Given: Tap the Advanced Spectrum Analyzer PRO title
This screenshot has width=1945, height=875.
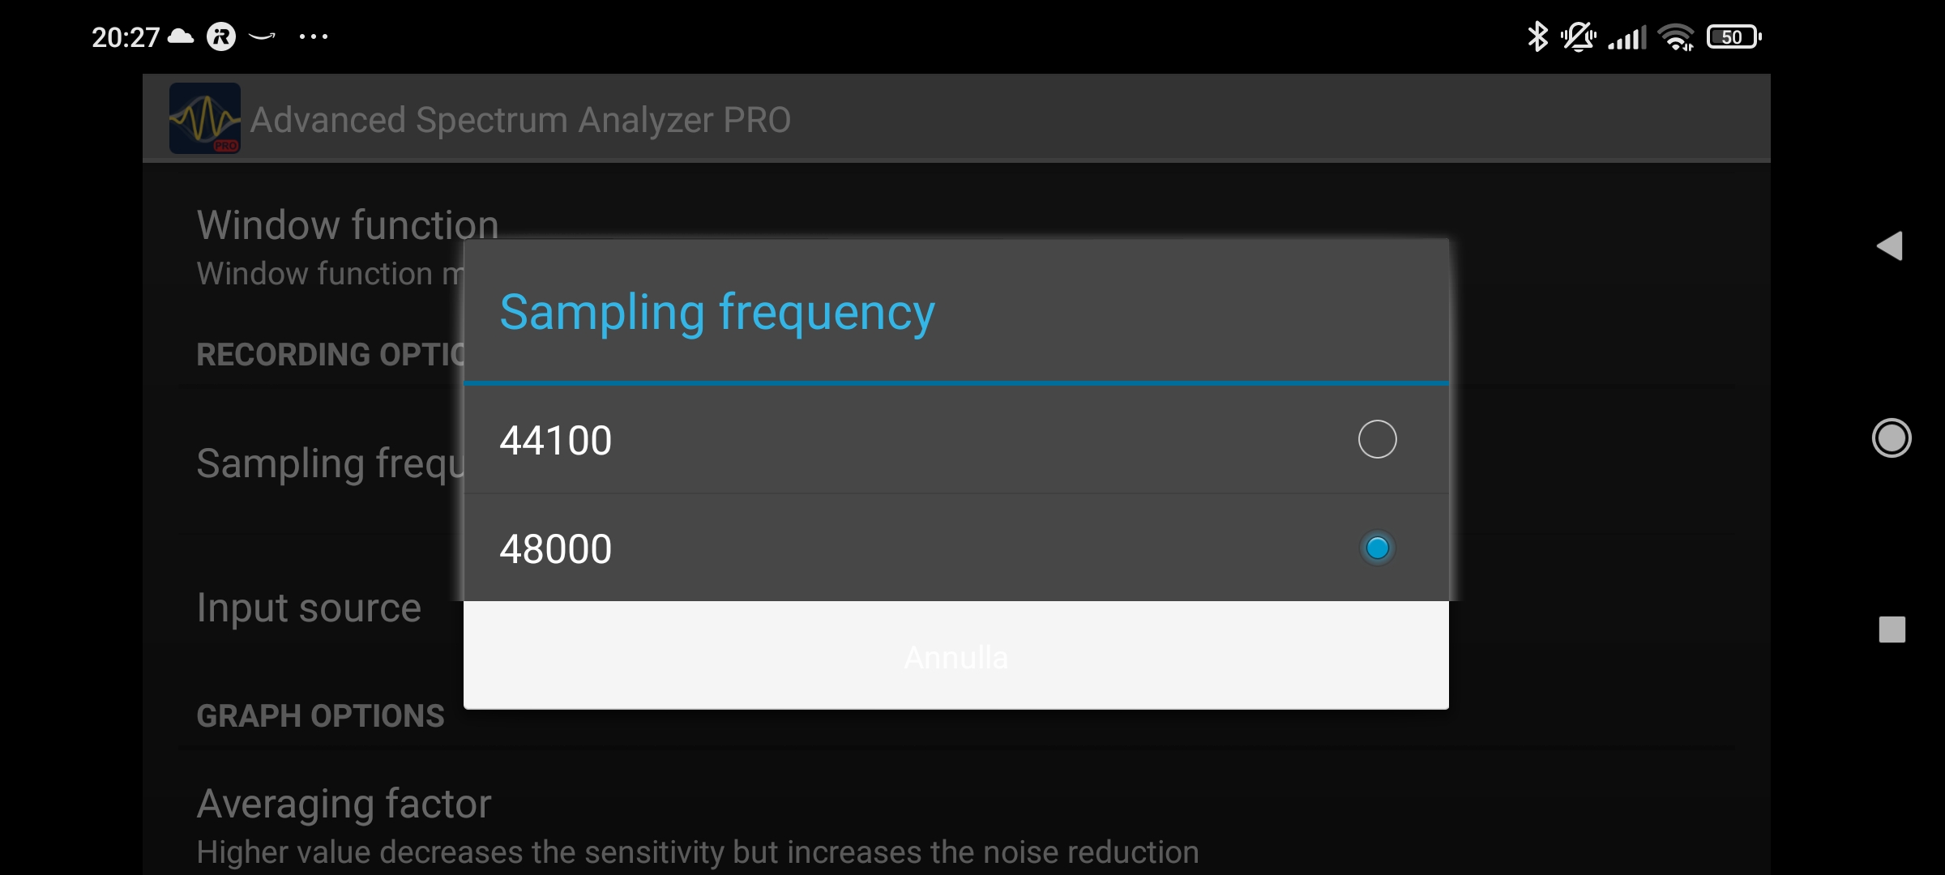Looking at the screenshot, I should click(x=520, y=120).
